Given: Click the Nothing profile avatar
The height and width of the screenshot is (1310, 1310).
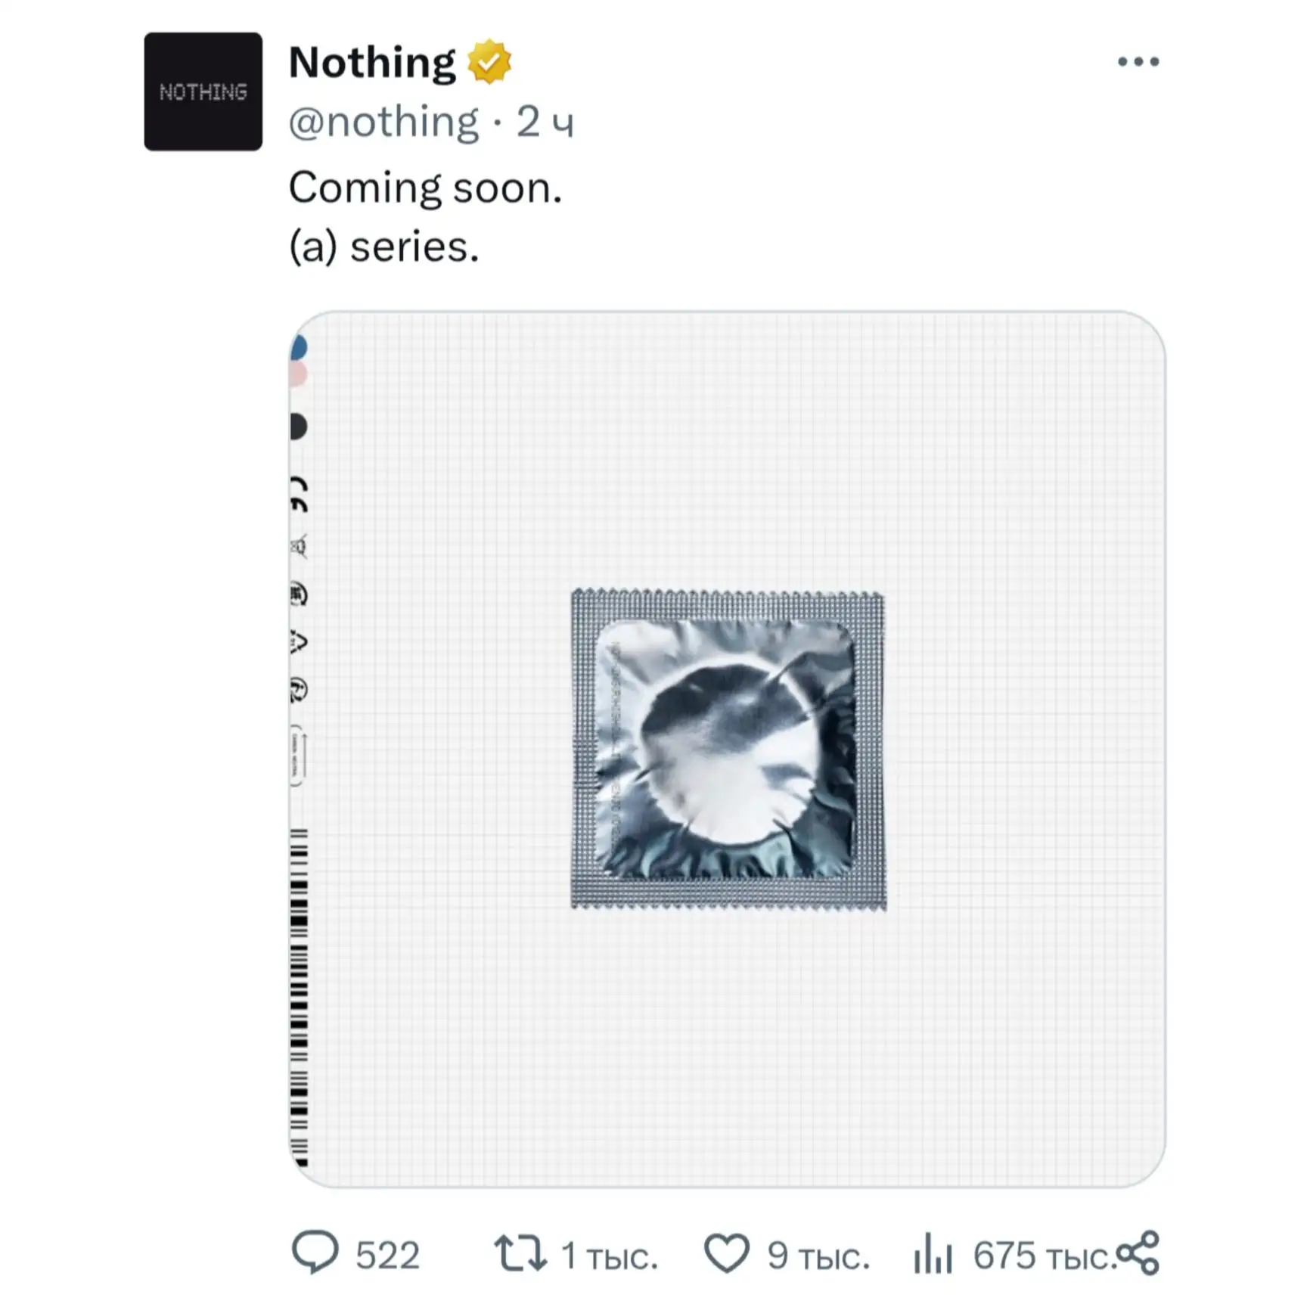Looking at the screenshot, I should 203,92.
